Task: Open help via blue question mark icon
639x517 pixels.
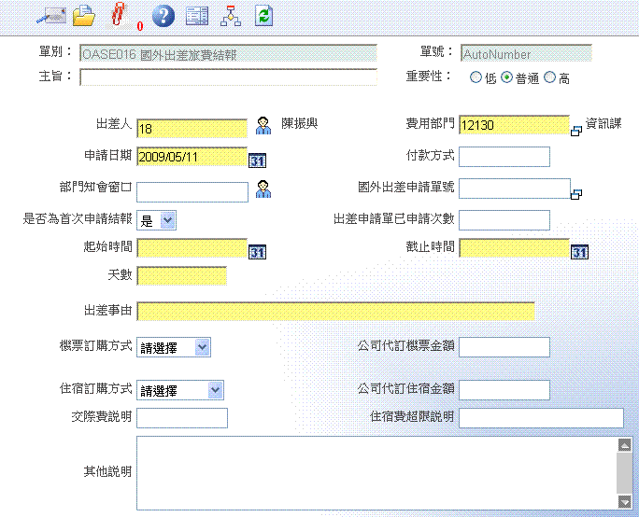Action: coord(163,15)
